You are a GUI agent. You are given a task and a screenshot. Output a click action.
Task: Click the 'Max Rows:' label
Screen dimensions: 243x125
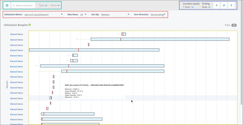[73, 15]
